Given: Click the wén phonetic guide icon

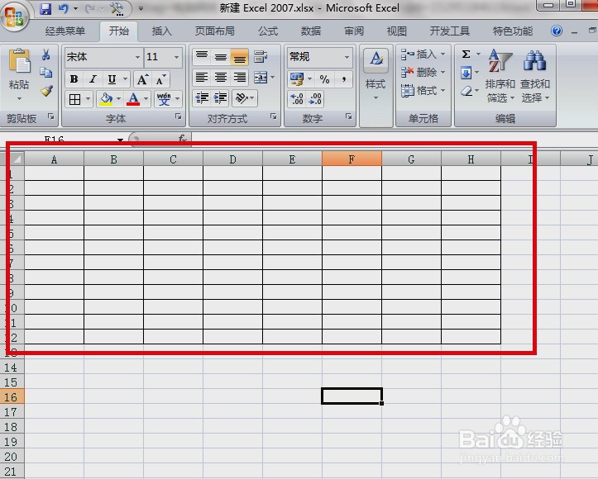Looking at the screenshot, I should click(164, 99).
